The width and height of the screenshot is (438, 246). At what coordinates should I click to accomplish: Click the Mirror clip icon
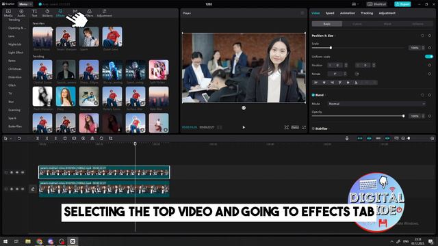pyautogui.click(x=92, y=138)
